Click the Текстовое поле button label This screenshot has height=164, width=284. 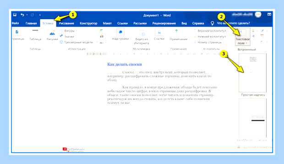[242, 41]
